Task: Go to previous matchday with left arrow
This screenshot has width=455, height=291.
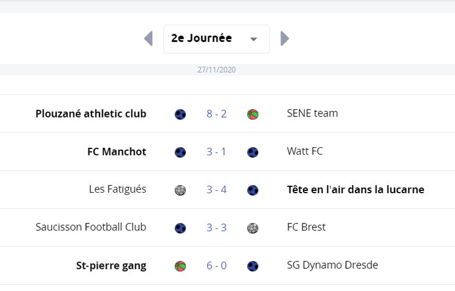Action: coord(148,38)
